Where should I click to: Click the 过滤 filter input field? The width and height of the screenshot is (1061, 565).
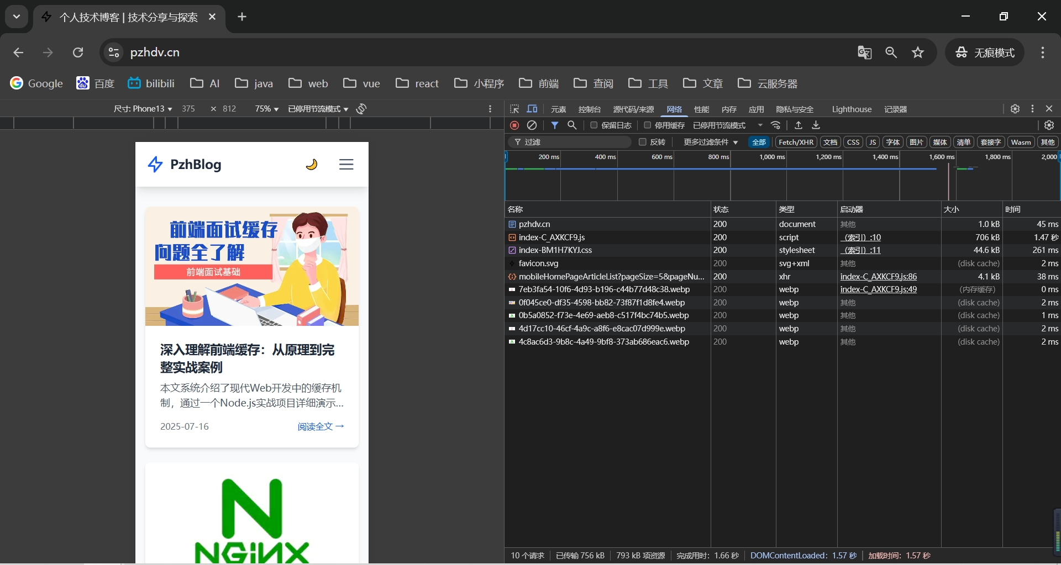click(x=575, y=142)
